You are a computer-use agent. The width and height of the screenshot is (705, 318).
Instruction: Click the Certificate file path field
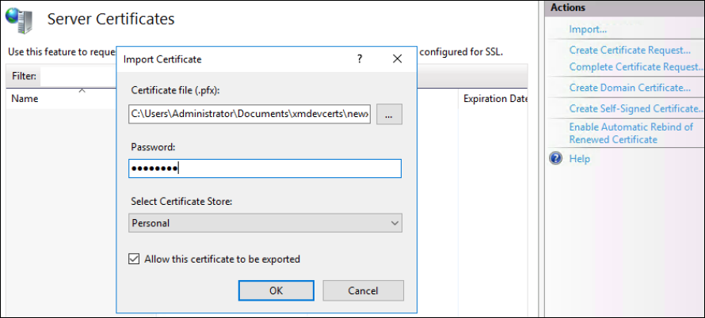(250, 115)
